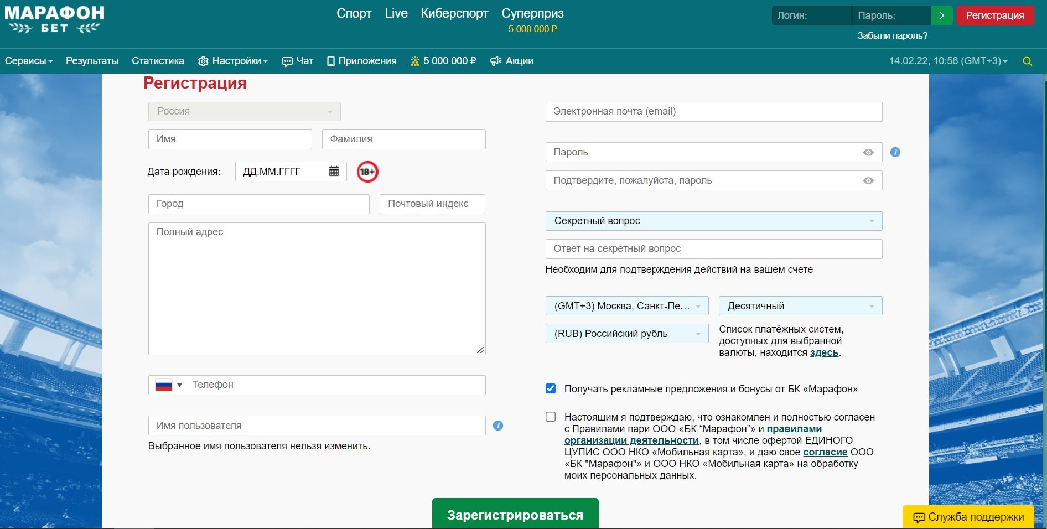Open the search magnifier icon
The image size is (1047, 529).
pyautogui.click(x=1028, y=61)
